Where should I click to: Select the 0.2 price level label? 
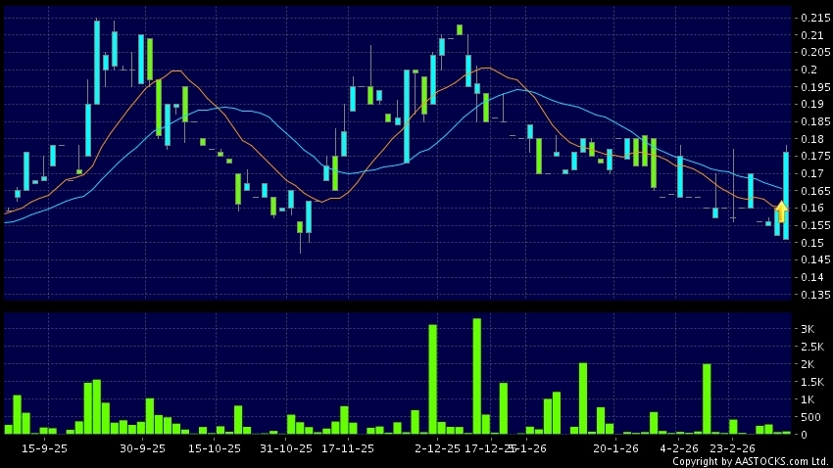808,70
